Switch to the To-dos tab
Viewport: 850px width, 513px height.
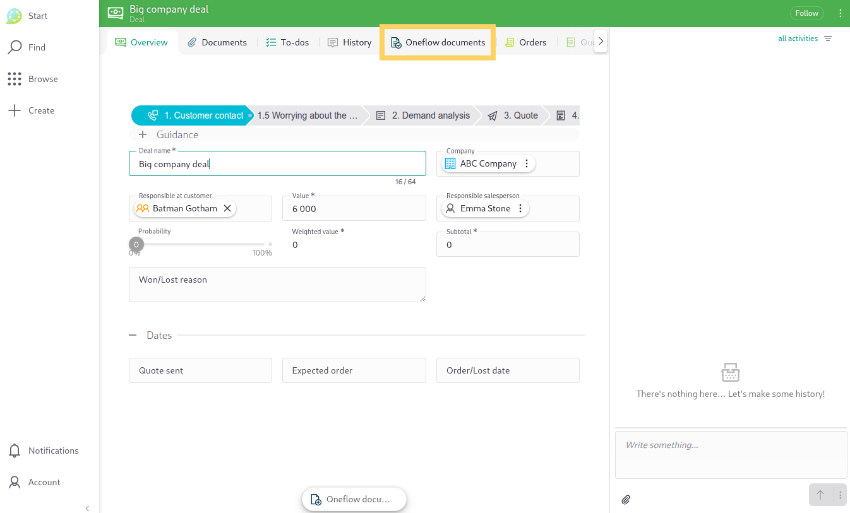click(x=287, y=42)
